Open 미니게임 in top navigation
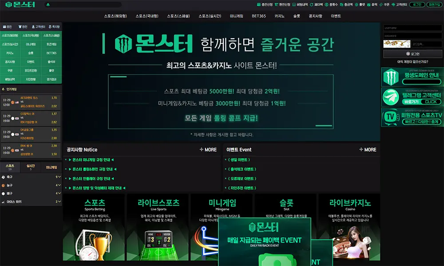 tap(237, 16)
